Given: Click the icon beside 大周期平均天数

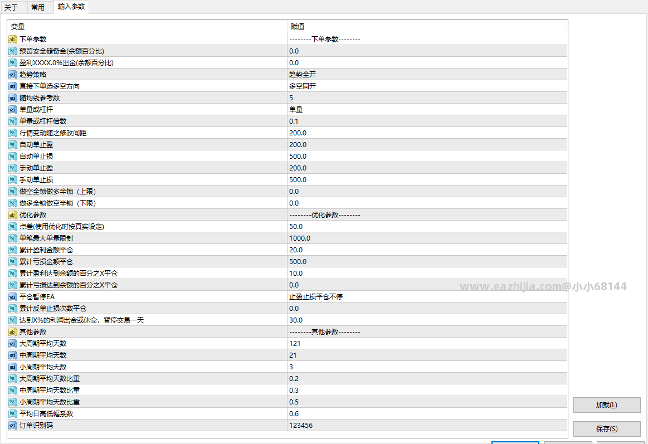Looking at the screenshot, I should [12, 344].
